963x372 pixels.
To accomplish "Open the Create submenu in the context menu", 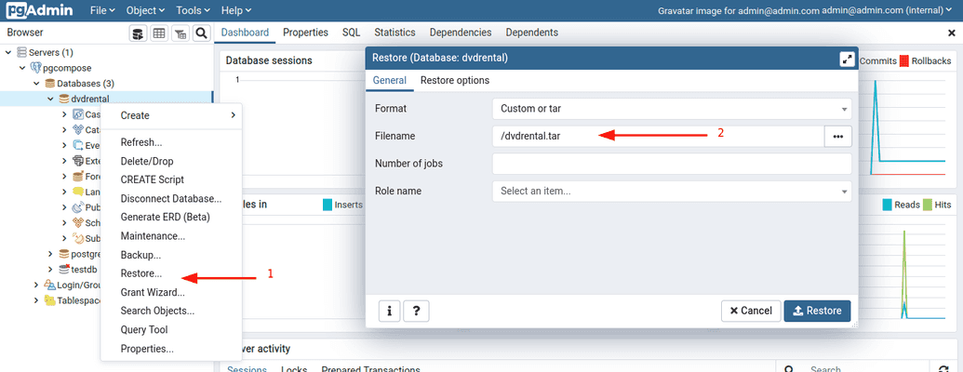I will click(171, 115).
